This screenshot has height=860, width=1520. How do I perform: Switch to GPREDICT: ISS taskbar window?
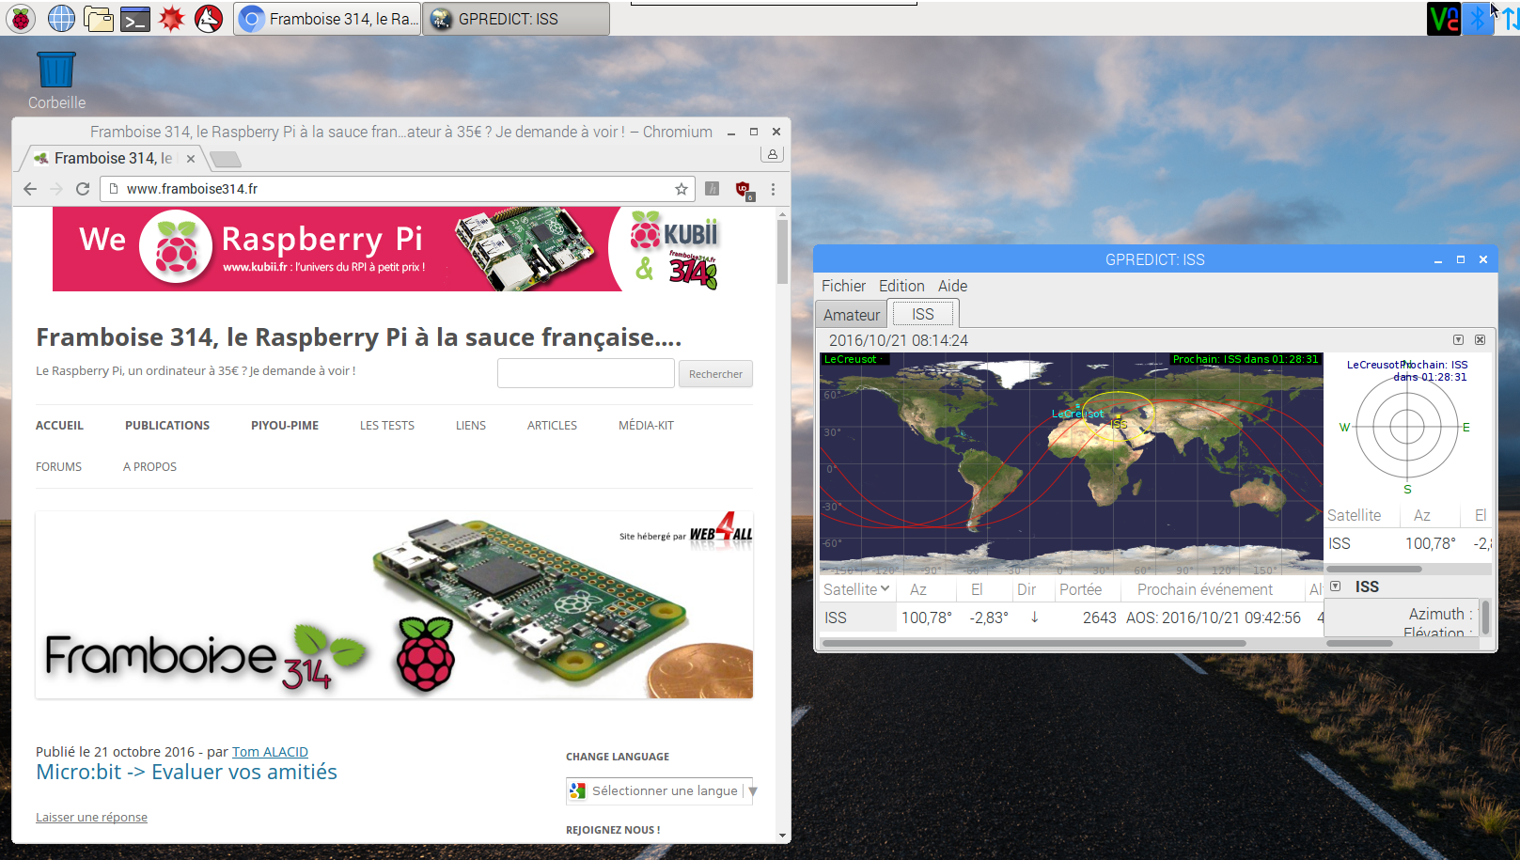tap(516, 19)
